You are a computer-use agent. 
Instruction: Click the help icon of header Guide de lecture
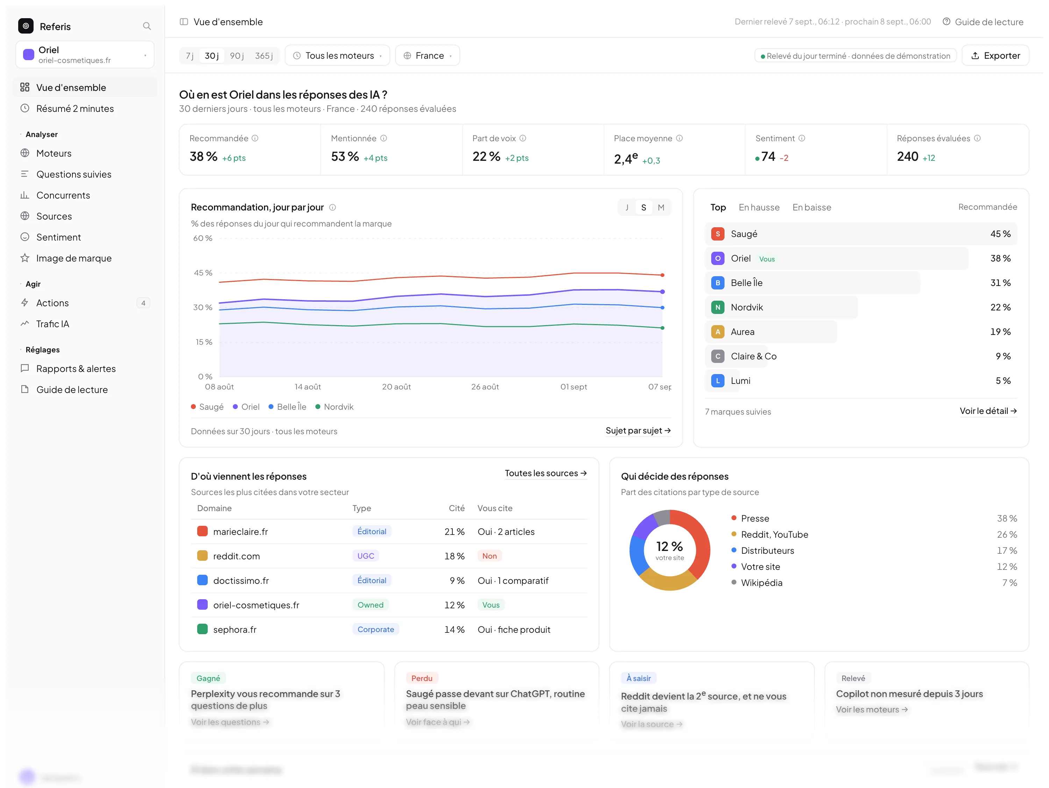click(x=946, y=21)
